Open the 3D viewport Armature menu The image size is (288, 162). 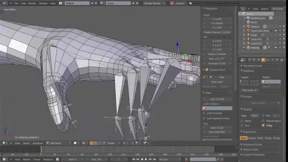38,143
